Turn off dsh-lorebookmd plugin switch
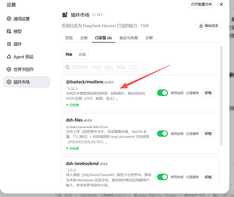 pyautogui.click(x=162, y=177)
